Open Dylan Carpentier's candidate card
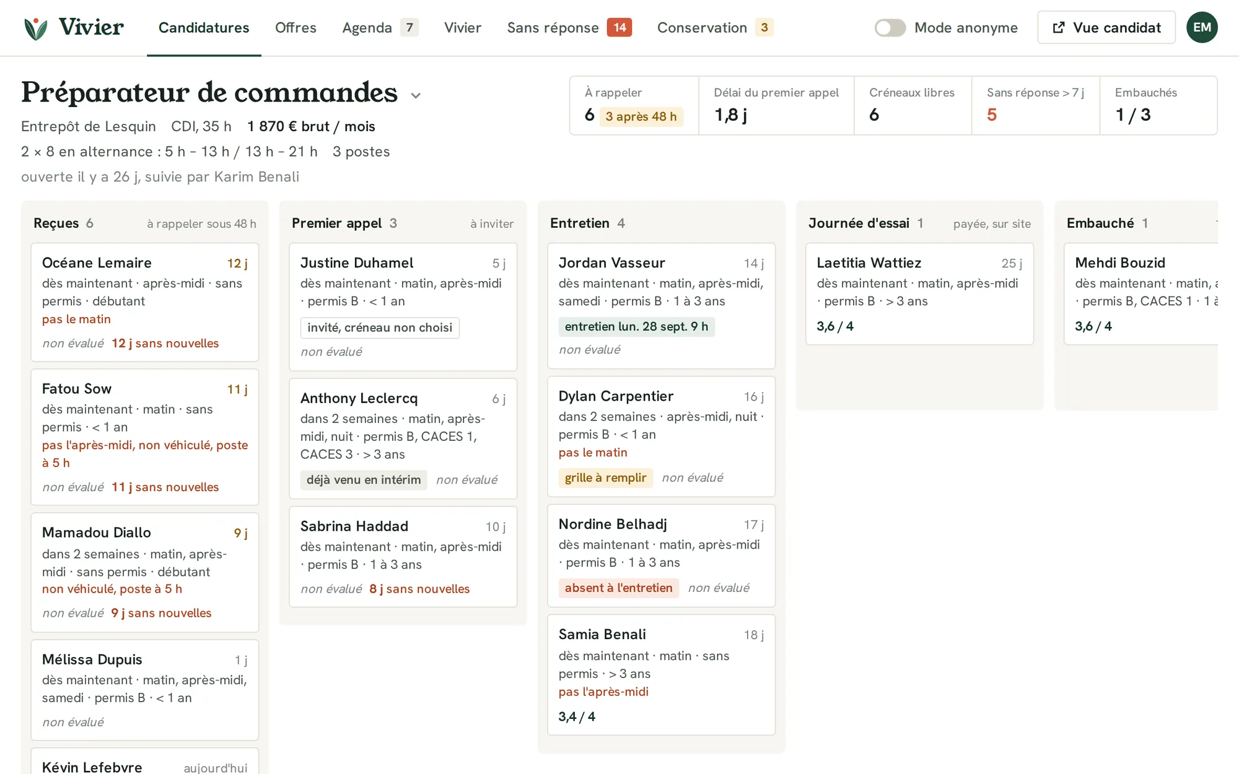1239x774 pixels. (662, 437)
